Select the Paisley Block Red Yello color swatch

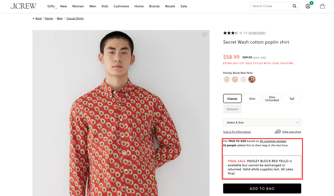point(251,79)
